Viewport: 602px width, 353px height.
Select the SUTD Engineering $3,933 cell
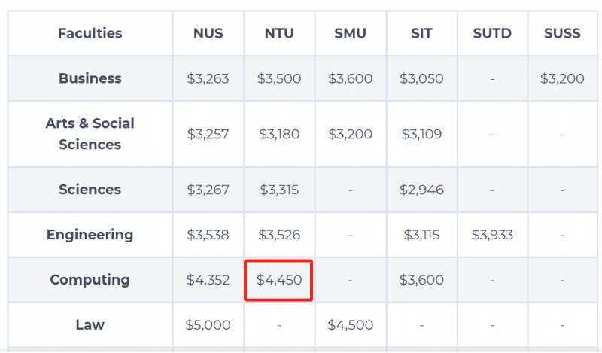coord(492,235)
